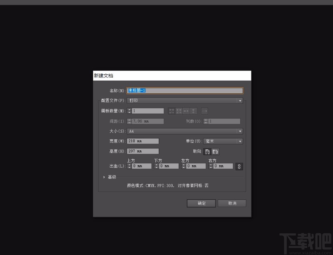
Task: Click inside the 宽度 width field
Action: (143, 141)
